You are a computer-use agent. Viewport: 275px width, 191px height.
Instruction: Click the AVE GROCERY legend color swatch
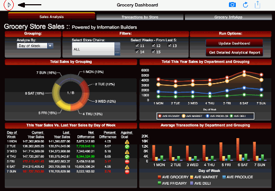[159, 177]
